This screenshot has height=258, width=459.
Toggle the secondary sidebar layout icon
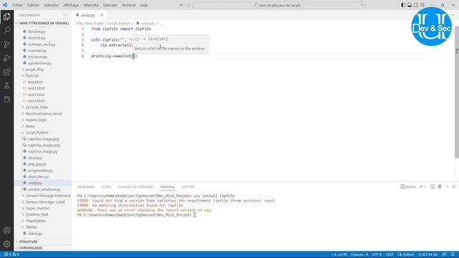[x=416, y=5]
